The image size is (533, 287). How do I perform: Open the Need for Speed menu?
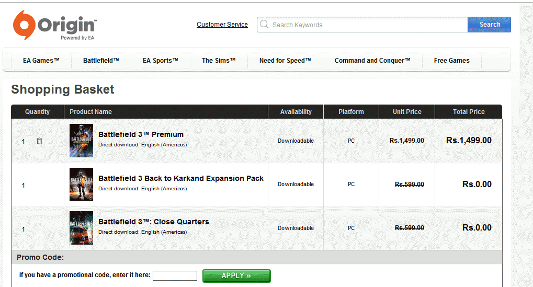click(x=285, y=61)
